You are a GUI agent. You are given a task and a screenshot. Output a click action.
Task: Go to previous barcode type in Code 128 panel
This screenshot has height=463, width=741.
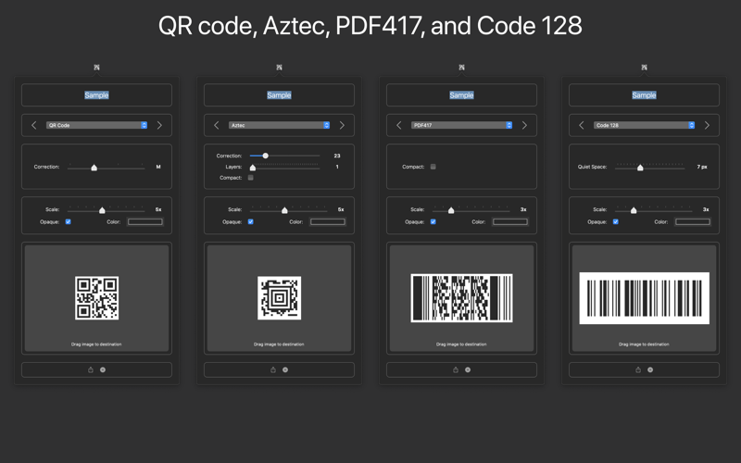[581, 125]
